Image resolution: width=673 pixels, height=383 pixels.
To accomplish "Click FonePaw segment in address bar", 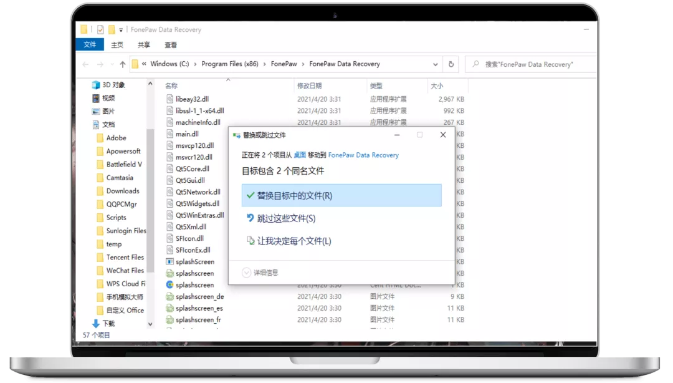I will coord(284,64).
